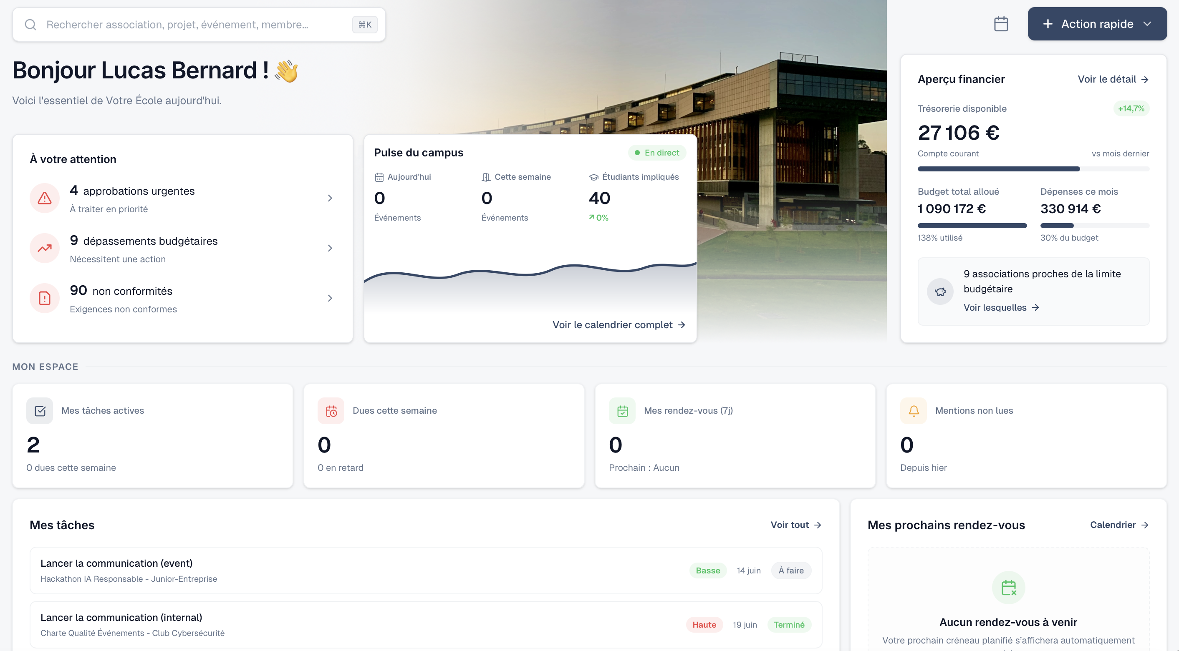Click the À faire status badge
Screen dimensions: 1179x651
coord(791,571)
